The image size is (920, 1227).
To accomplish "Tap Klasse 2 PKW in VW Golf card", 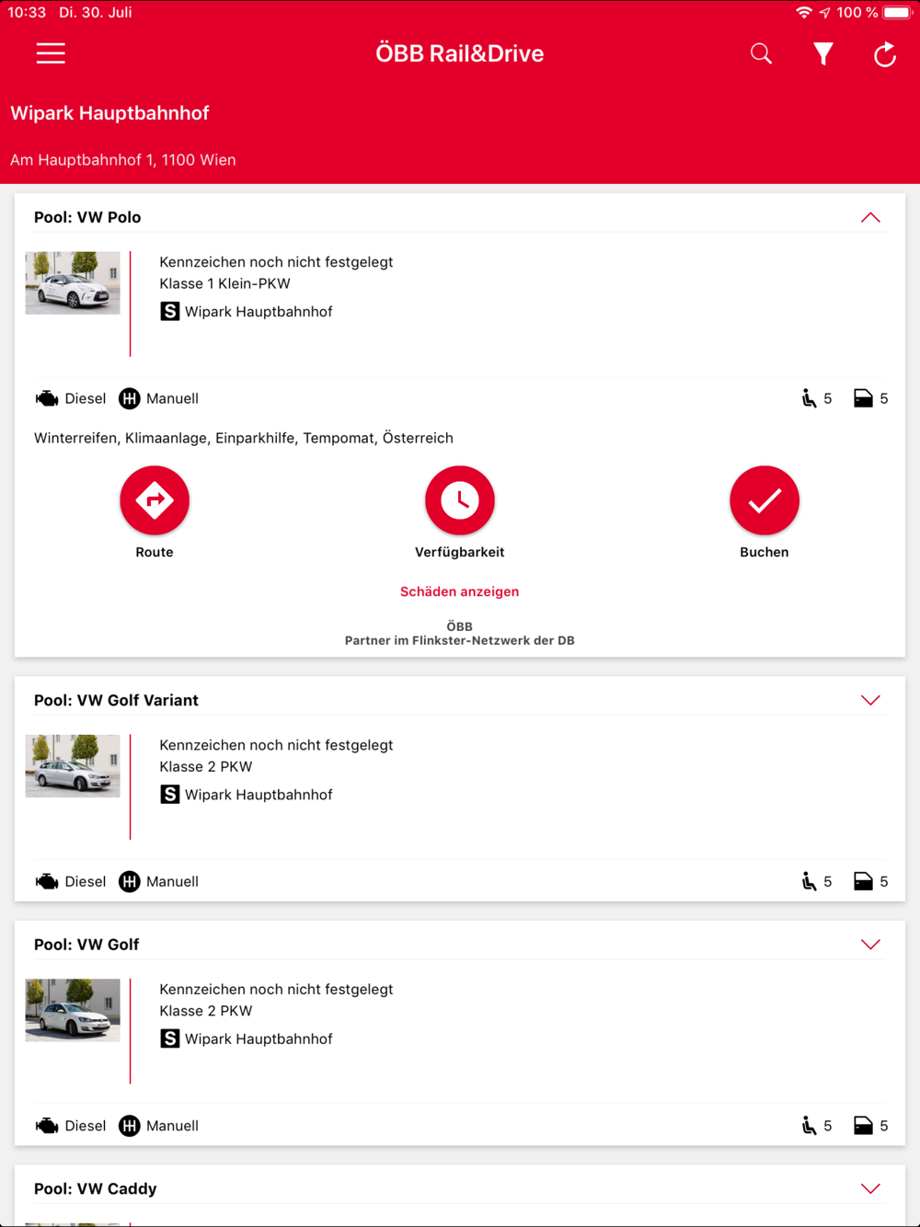I will tap(205, 1011).
